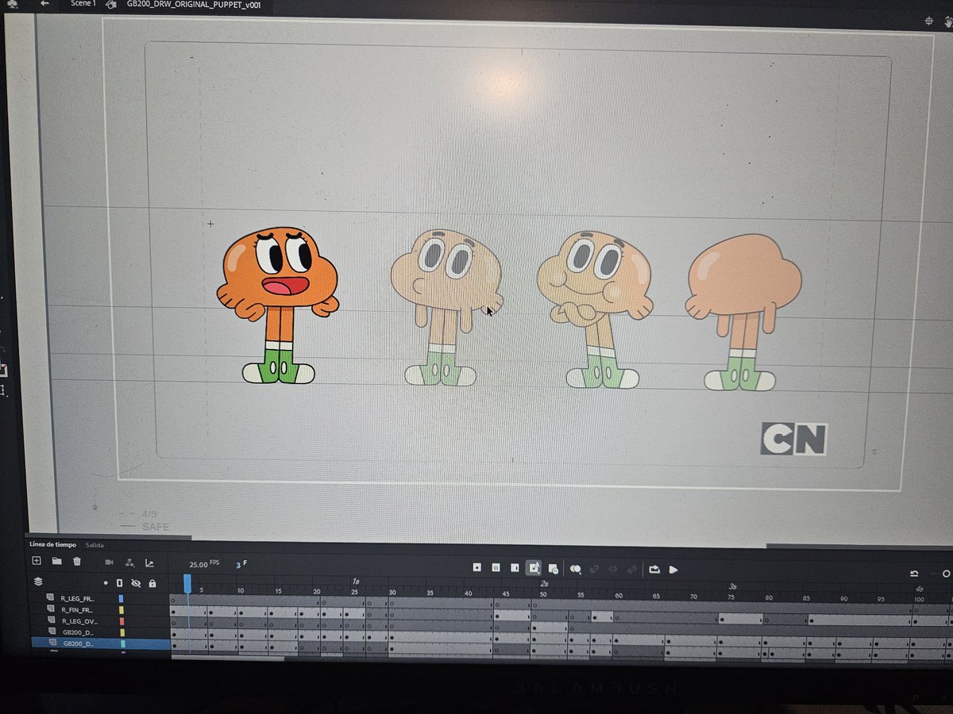The image size is (953, 714).
Task: Click frame 50 on the timeline ruler
Action: click(544, 594)
